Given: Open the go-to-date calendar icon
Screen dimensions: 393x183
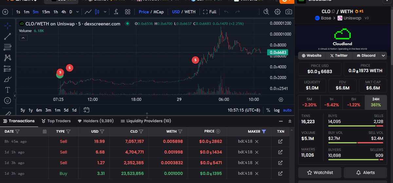Looking at the screenshot, I should click(x=86, y=110).
